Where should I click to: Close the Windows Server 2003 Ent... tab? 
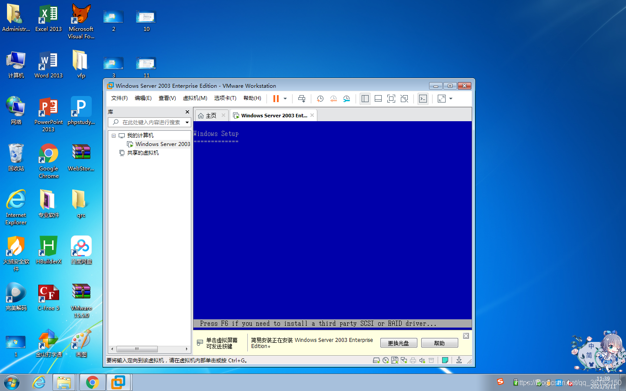312,115
